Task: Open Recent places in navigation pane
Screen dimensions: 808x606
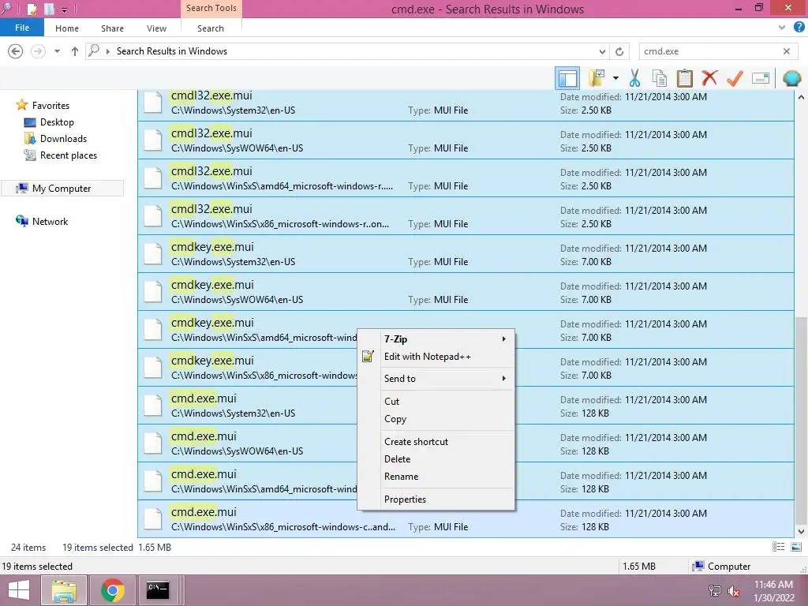Action: coord(69,155)
